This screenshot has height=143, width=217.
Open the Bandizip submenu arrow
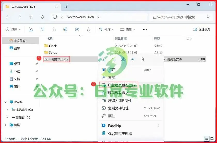tap(158, 126)
